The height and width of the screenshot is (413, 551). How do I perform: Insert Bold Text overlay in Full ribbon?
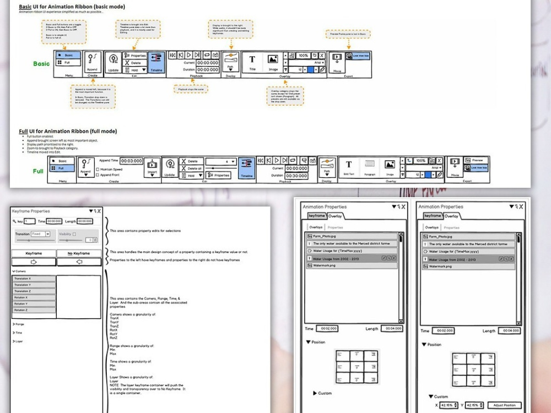(x=349, y=167)
